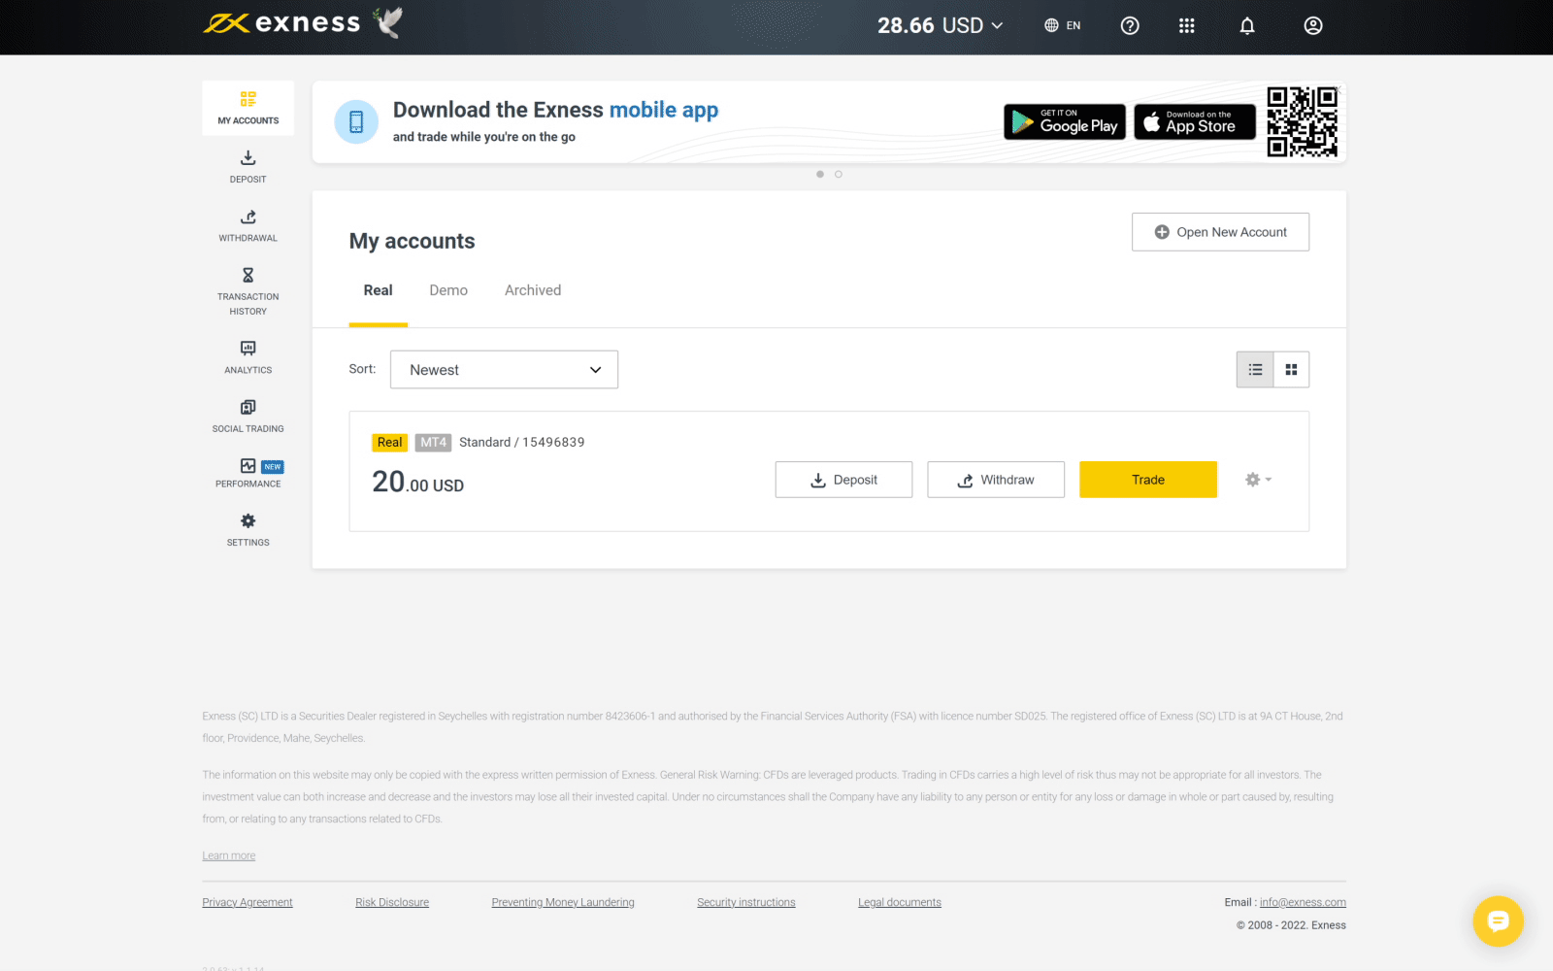The width and height of the screenshot is (1553, 971).
Task: Go to My Accounts in sidebar
Action: (248, 108)
